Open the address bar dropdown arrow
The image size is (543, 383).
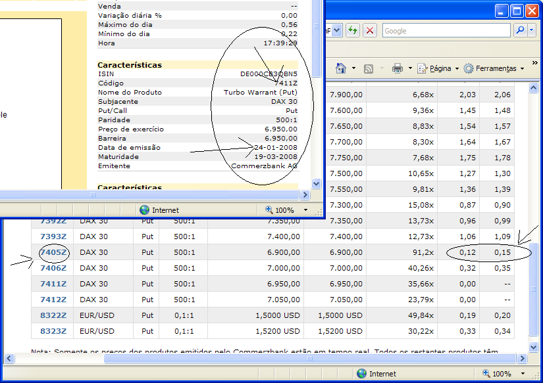point(337,30)
